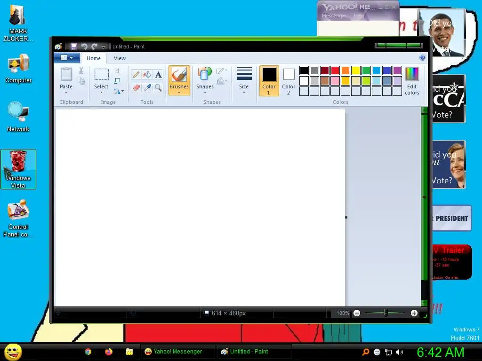Image resolution: width=482 pixels, height=361 pixels.
Task: Click the Firefox icon on the taskbar
Action: click(109, 352)
